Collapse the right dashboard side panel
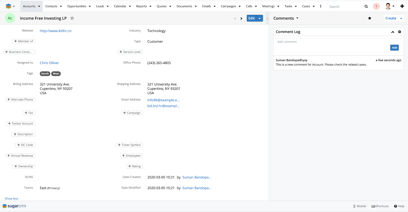This screenshot has width=408, height=212. point(267,19)
